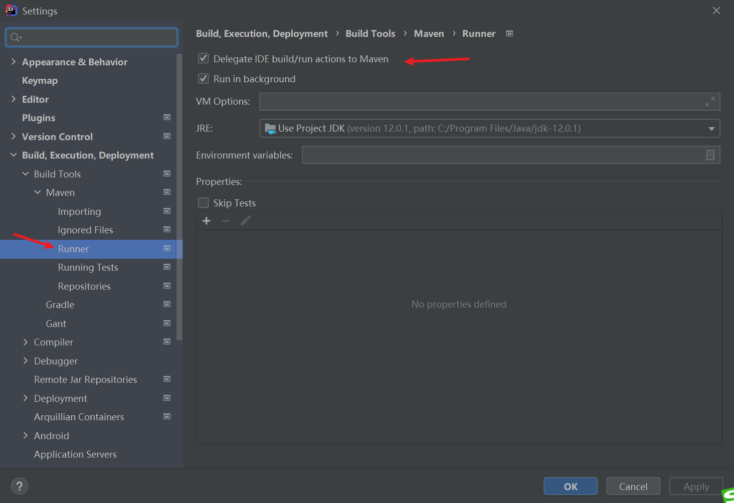Click the project-level icon beside Gradle
This screenshot has width=734, height=503.
(167, 304)
